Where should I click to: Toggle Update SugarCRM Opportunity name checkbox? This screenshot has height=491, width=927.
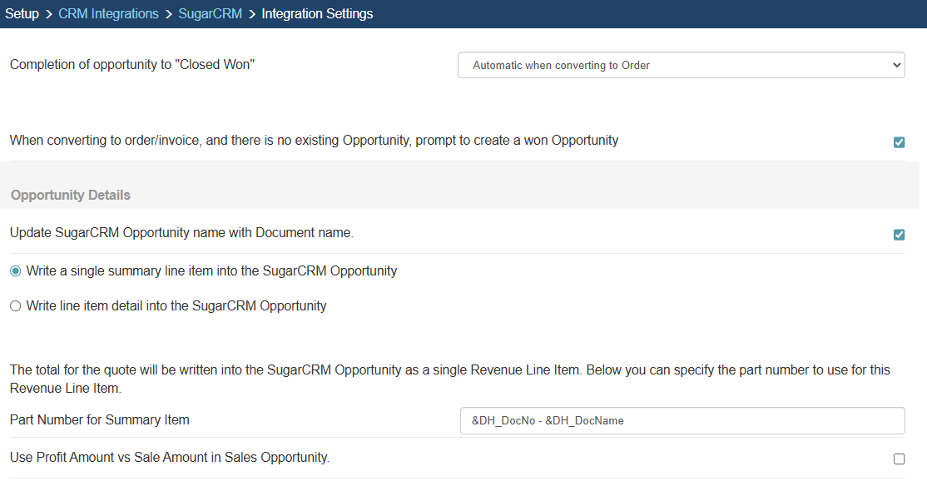click(x=899, y=235)
